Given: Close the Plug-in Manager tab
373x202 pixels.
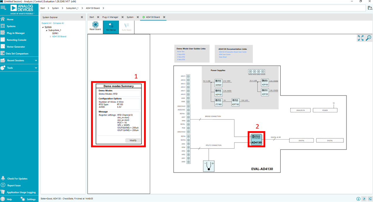Looking at the screenshot, I should (122, 17).
